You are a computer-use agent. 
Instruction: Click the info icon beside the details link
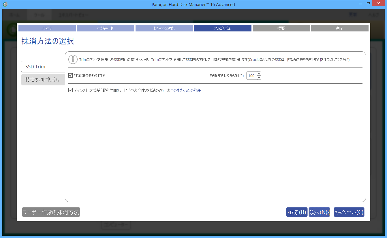tap(168, 90)
